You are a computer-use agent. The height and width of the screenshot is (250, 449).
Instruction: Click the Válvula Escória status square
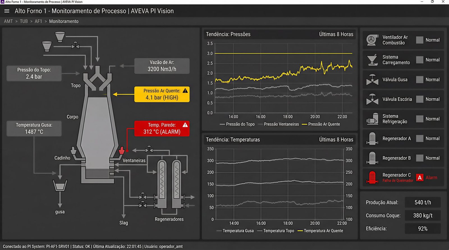point(420,99)
